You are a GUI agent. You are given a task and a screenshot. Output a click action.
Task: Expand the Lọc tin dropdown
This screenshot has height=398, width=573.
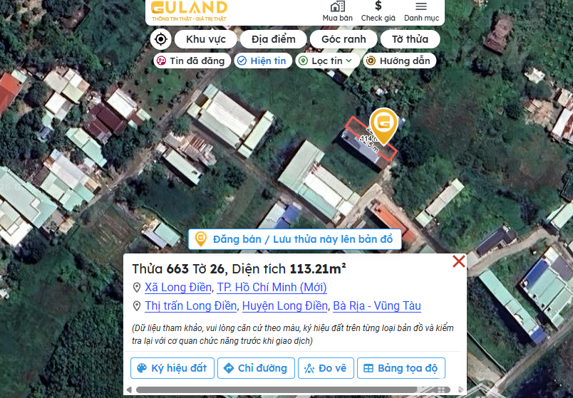327,61
